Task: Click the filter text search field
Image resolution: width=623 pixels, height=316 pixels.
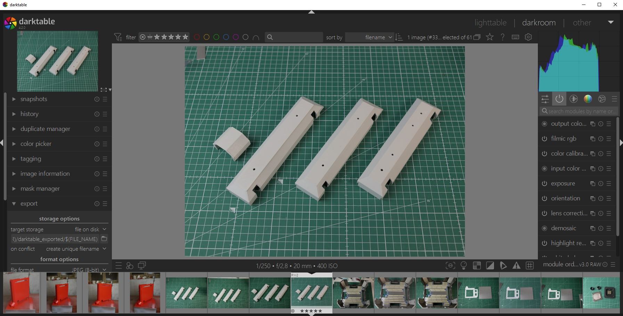Action: pyautogui.click(x=294, y=37)
